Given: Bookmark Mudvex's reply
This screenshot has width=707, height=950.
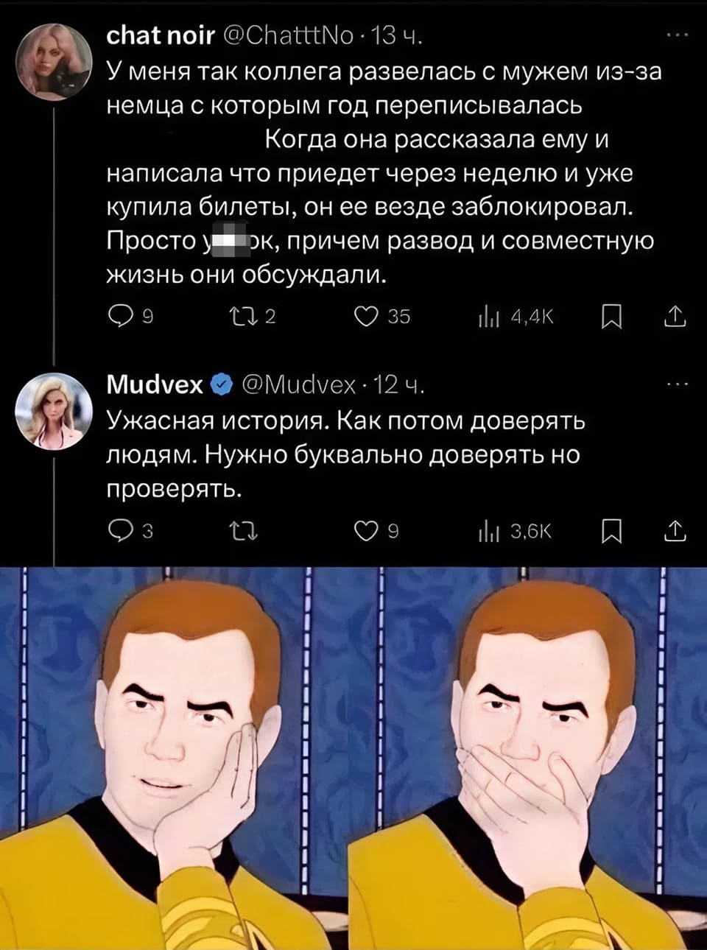Looking at the screenshot, I should coord(611,530).
